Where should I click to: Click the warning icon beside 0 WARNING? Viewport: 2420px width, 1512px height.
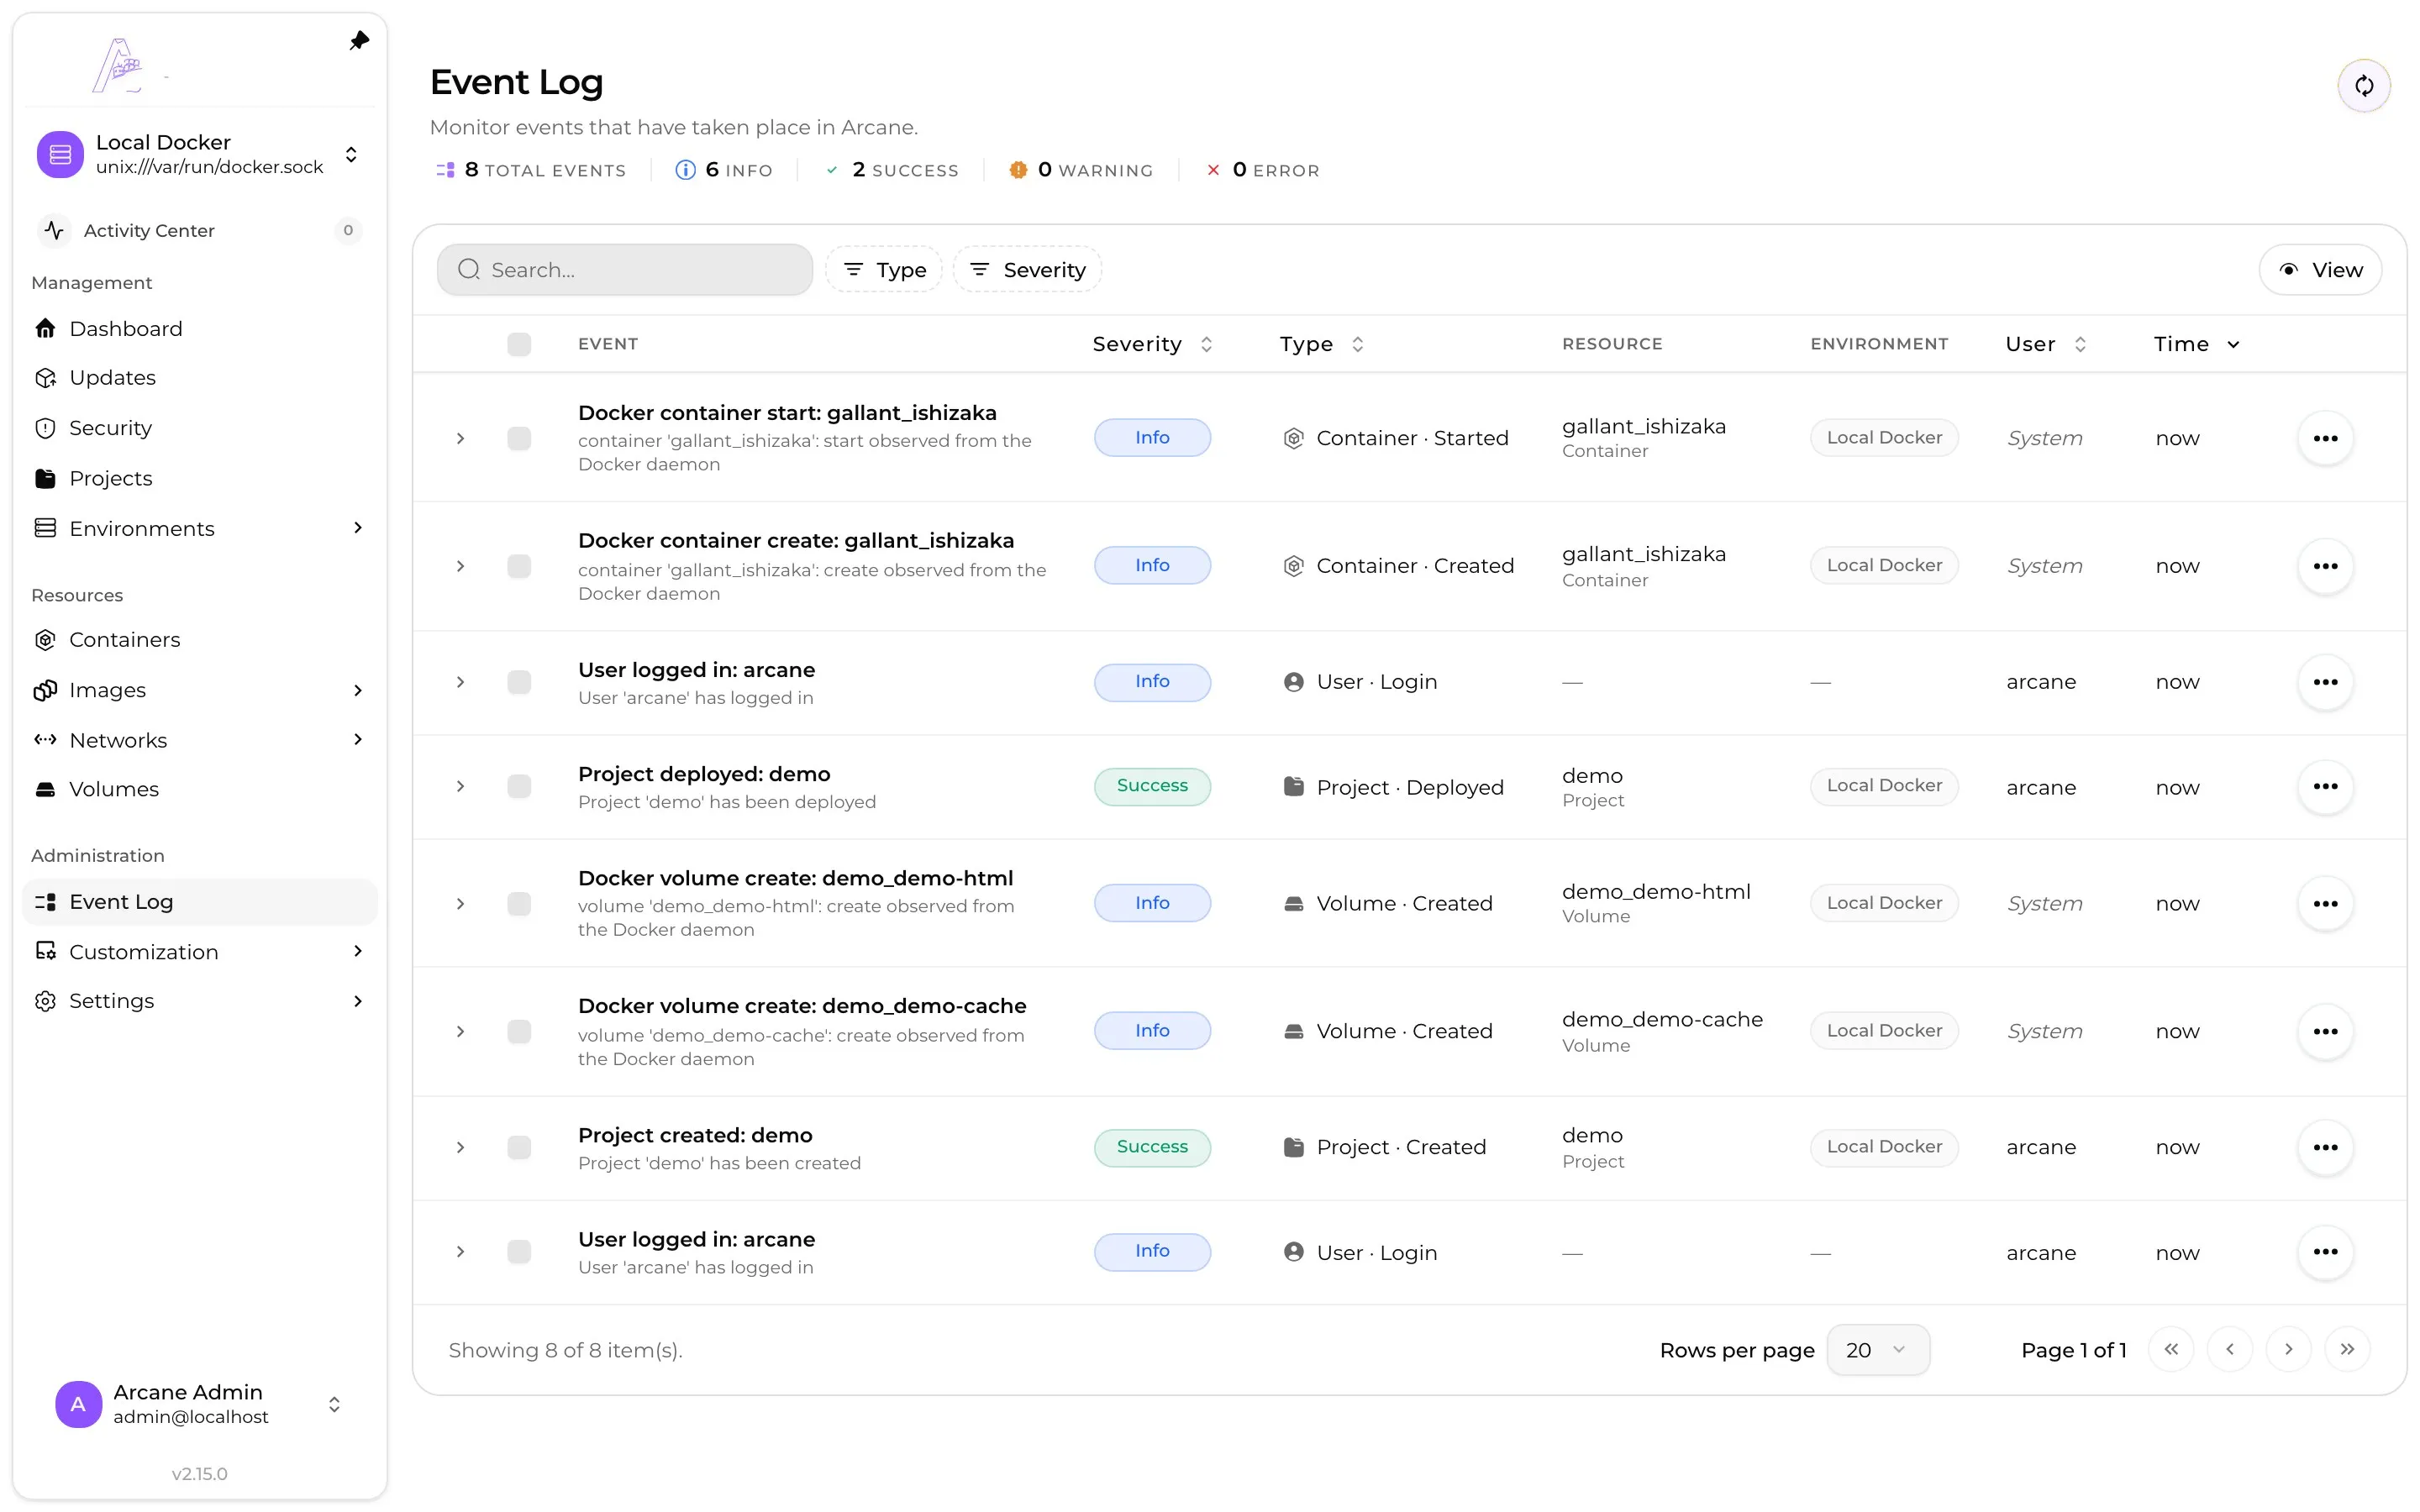(1018, 170)
